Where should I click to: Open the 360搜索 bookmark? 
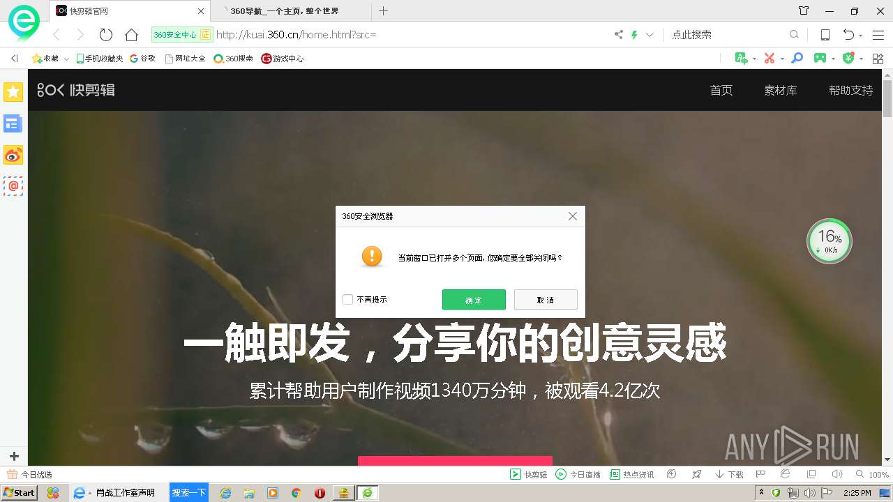tap(233, 59)
